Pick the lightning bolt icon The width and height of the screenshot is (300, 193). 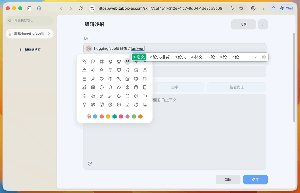(x=93, y=70)
